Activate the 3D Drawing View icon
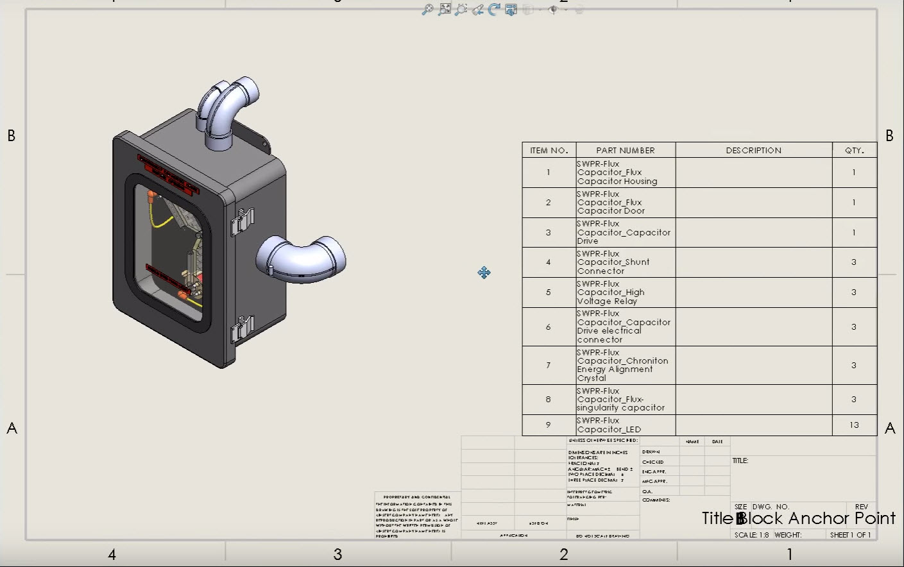904x567 pixels. pos(510,10)
